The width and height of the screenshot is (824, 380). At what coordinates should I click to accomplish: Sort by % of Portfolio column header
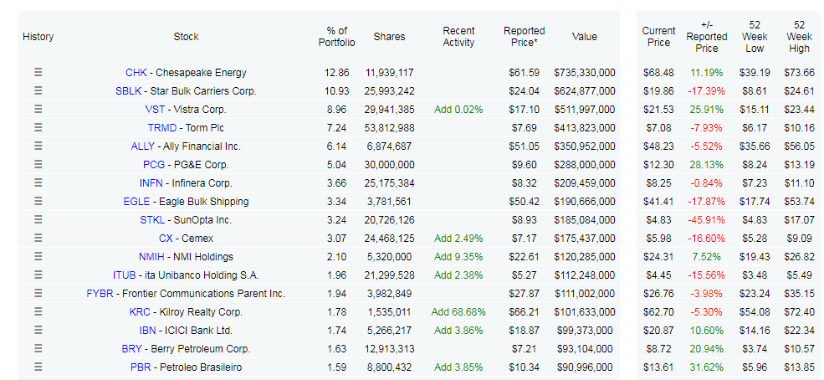[336, 37]
